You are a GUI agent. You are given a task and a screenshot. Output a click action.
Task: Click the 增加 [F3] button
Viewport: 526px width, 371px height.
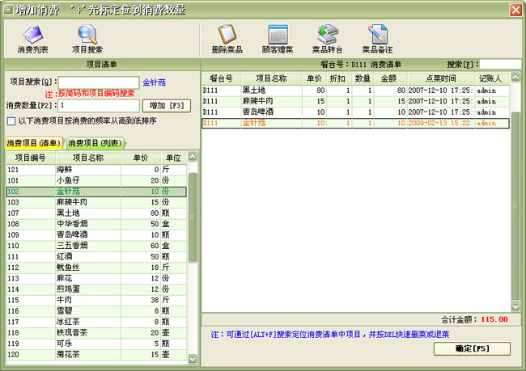tap(164, 105)
